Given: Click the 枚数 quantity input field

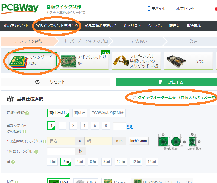Looking at the screenshot, I should click(61, 151).
